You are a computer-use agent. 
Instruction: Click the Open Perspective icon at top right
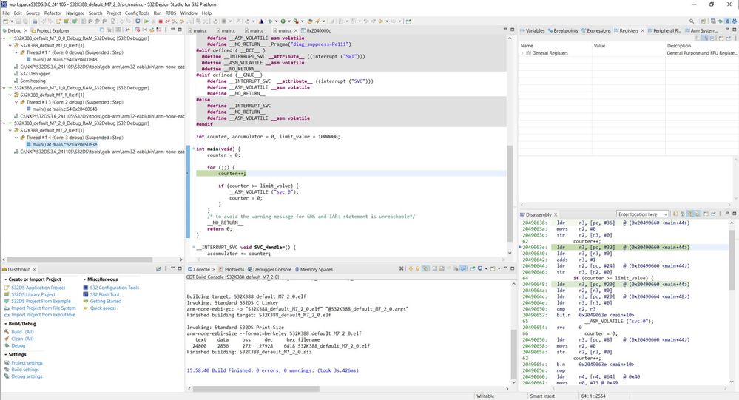point(703,21)
